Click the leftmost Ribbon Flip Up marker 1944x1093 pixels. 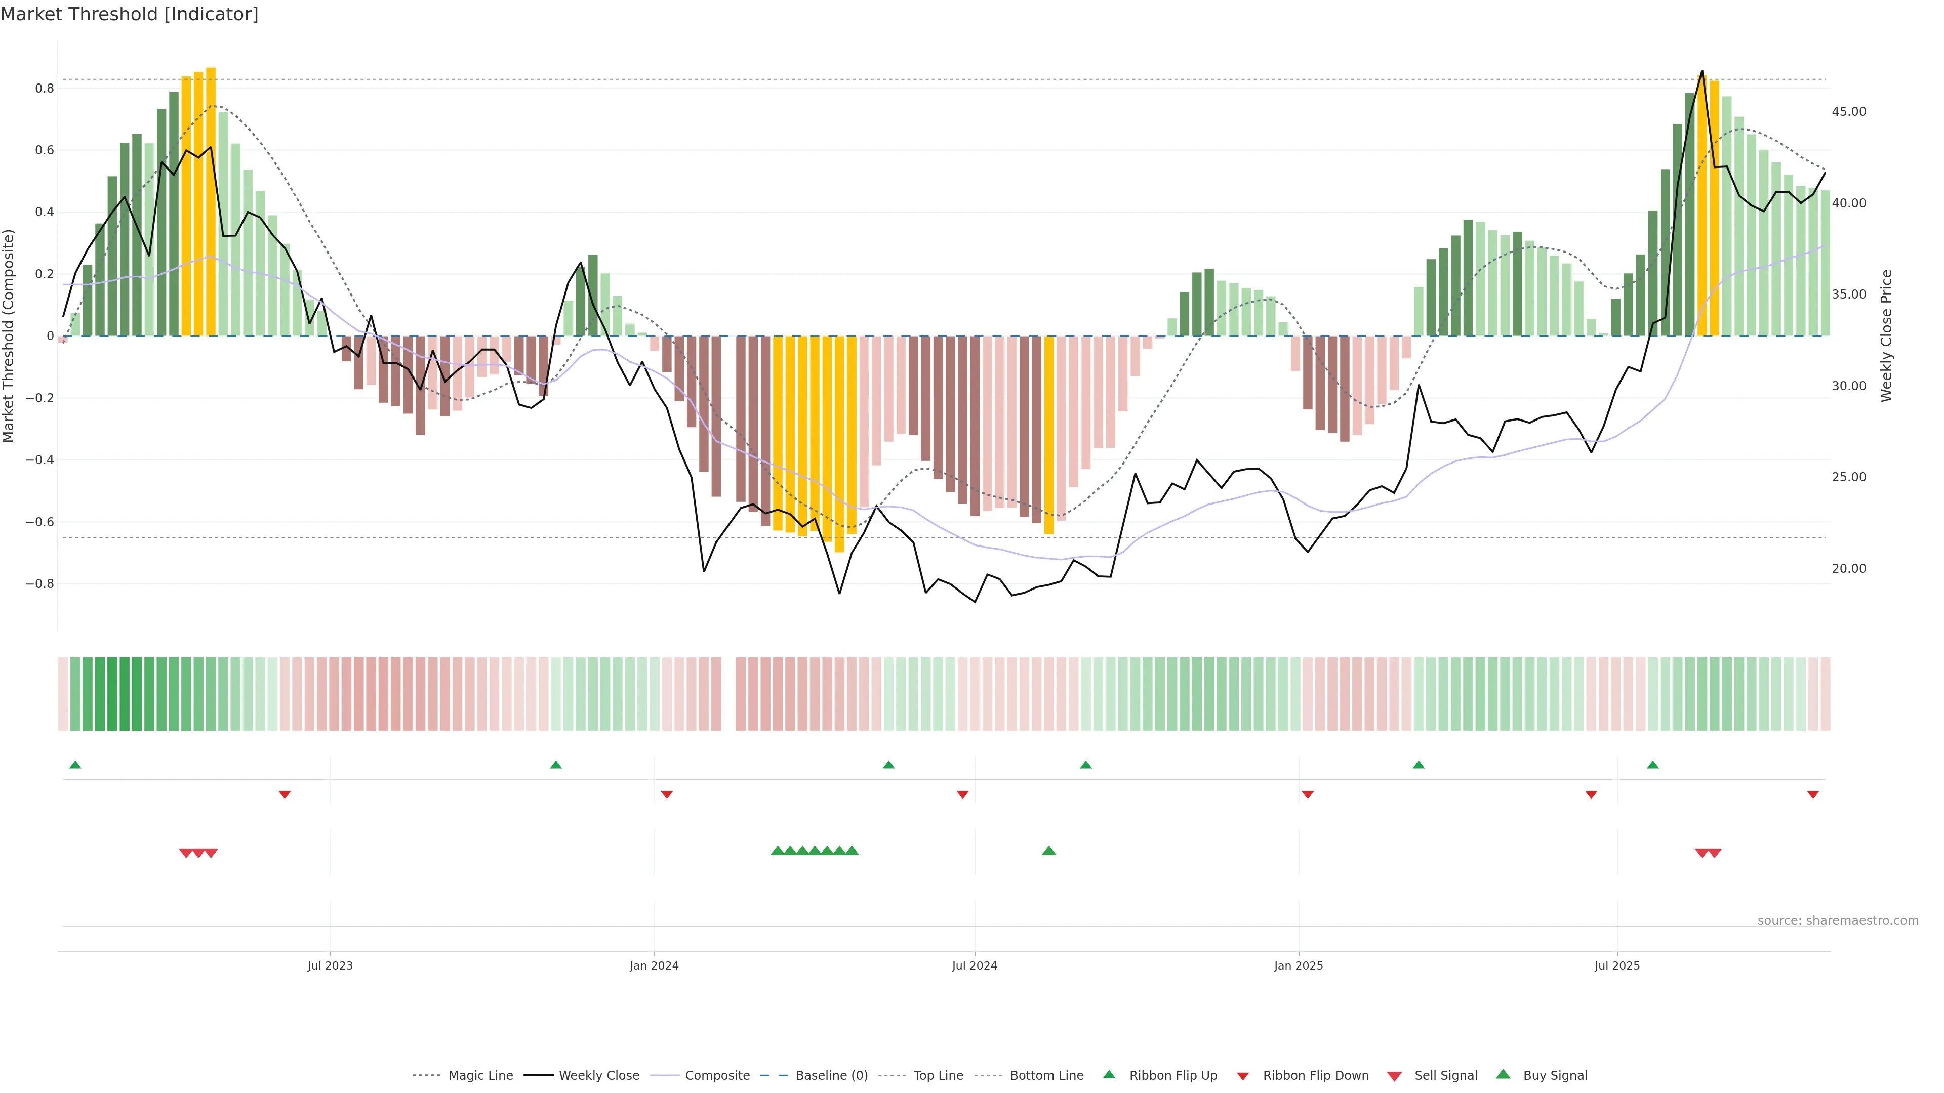pyautogui.click(x=75, y=765)
